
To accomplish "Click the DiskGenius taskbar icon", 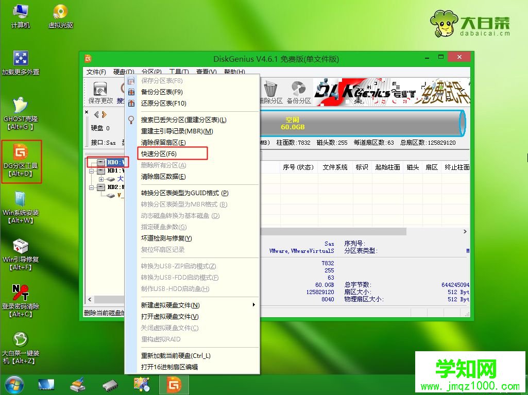I will point(174,385).
